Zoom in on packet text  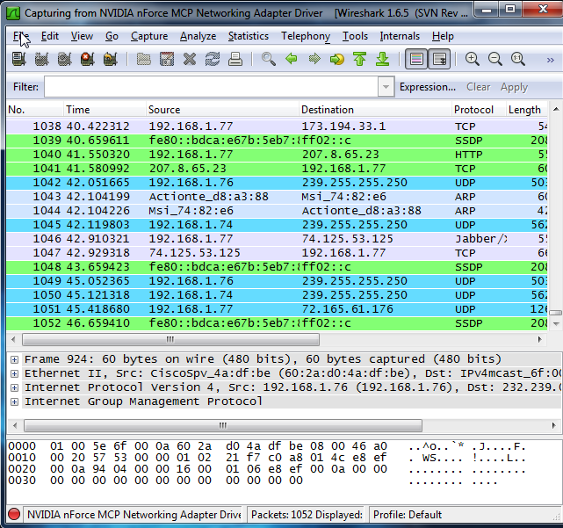(x=473, y=59)
